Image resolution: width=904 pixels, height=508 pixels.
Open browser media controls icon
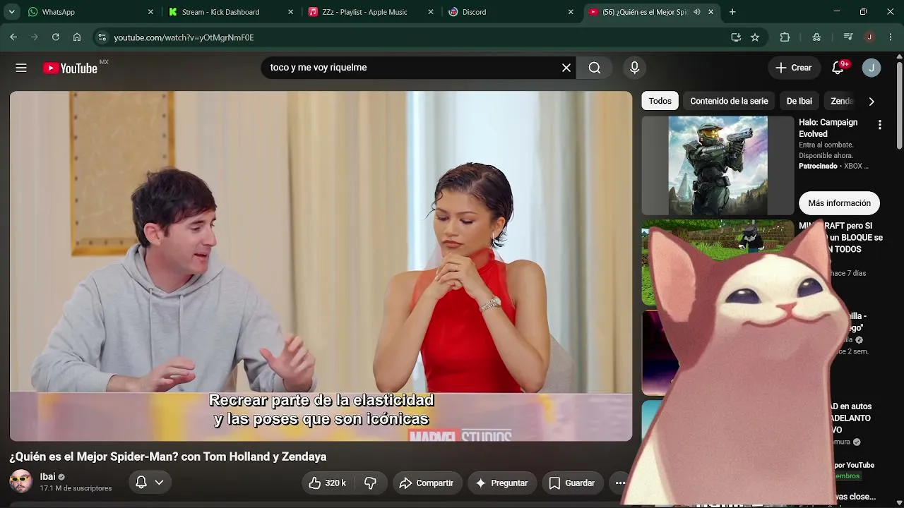point(848,37)
